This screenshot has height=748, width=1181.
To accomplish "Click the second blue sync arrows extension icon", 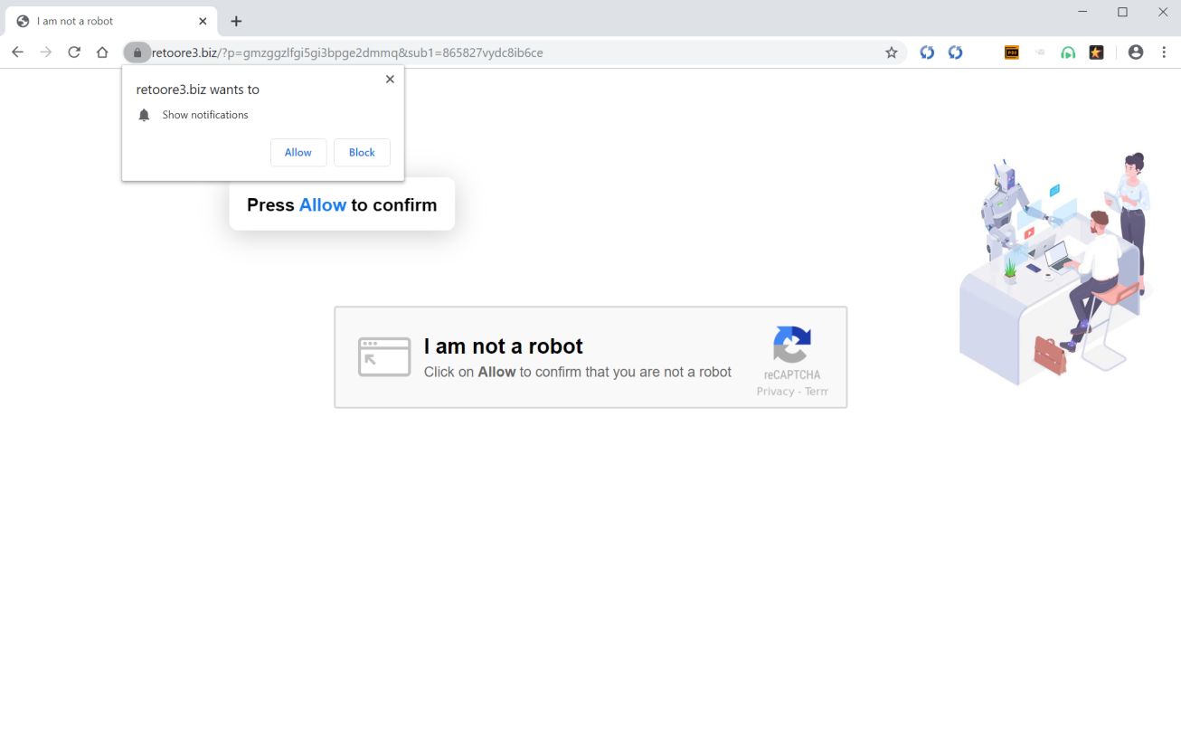I will pos(955,52).
